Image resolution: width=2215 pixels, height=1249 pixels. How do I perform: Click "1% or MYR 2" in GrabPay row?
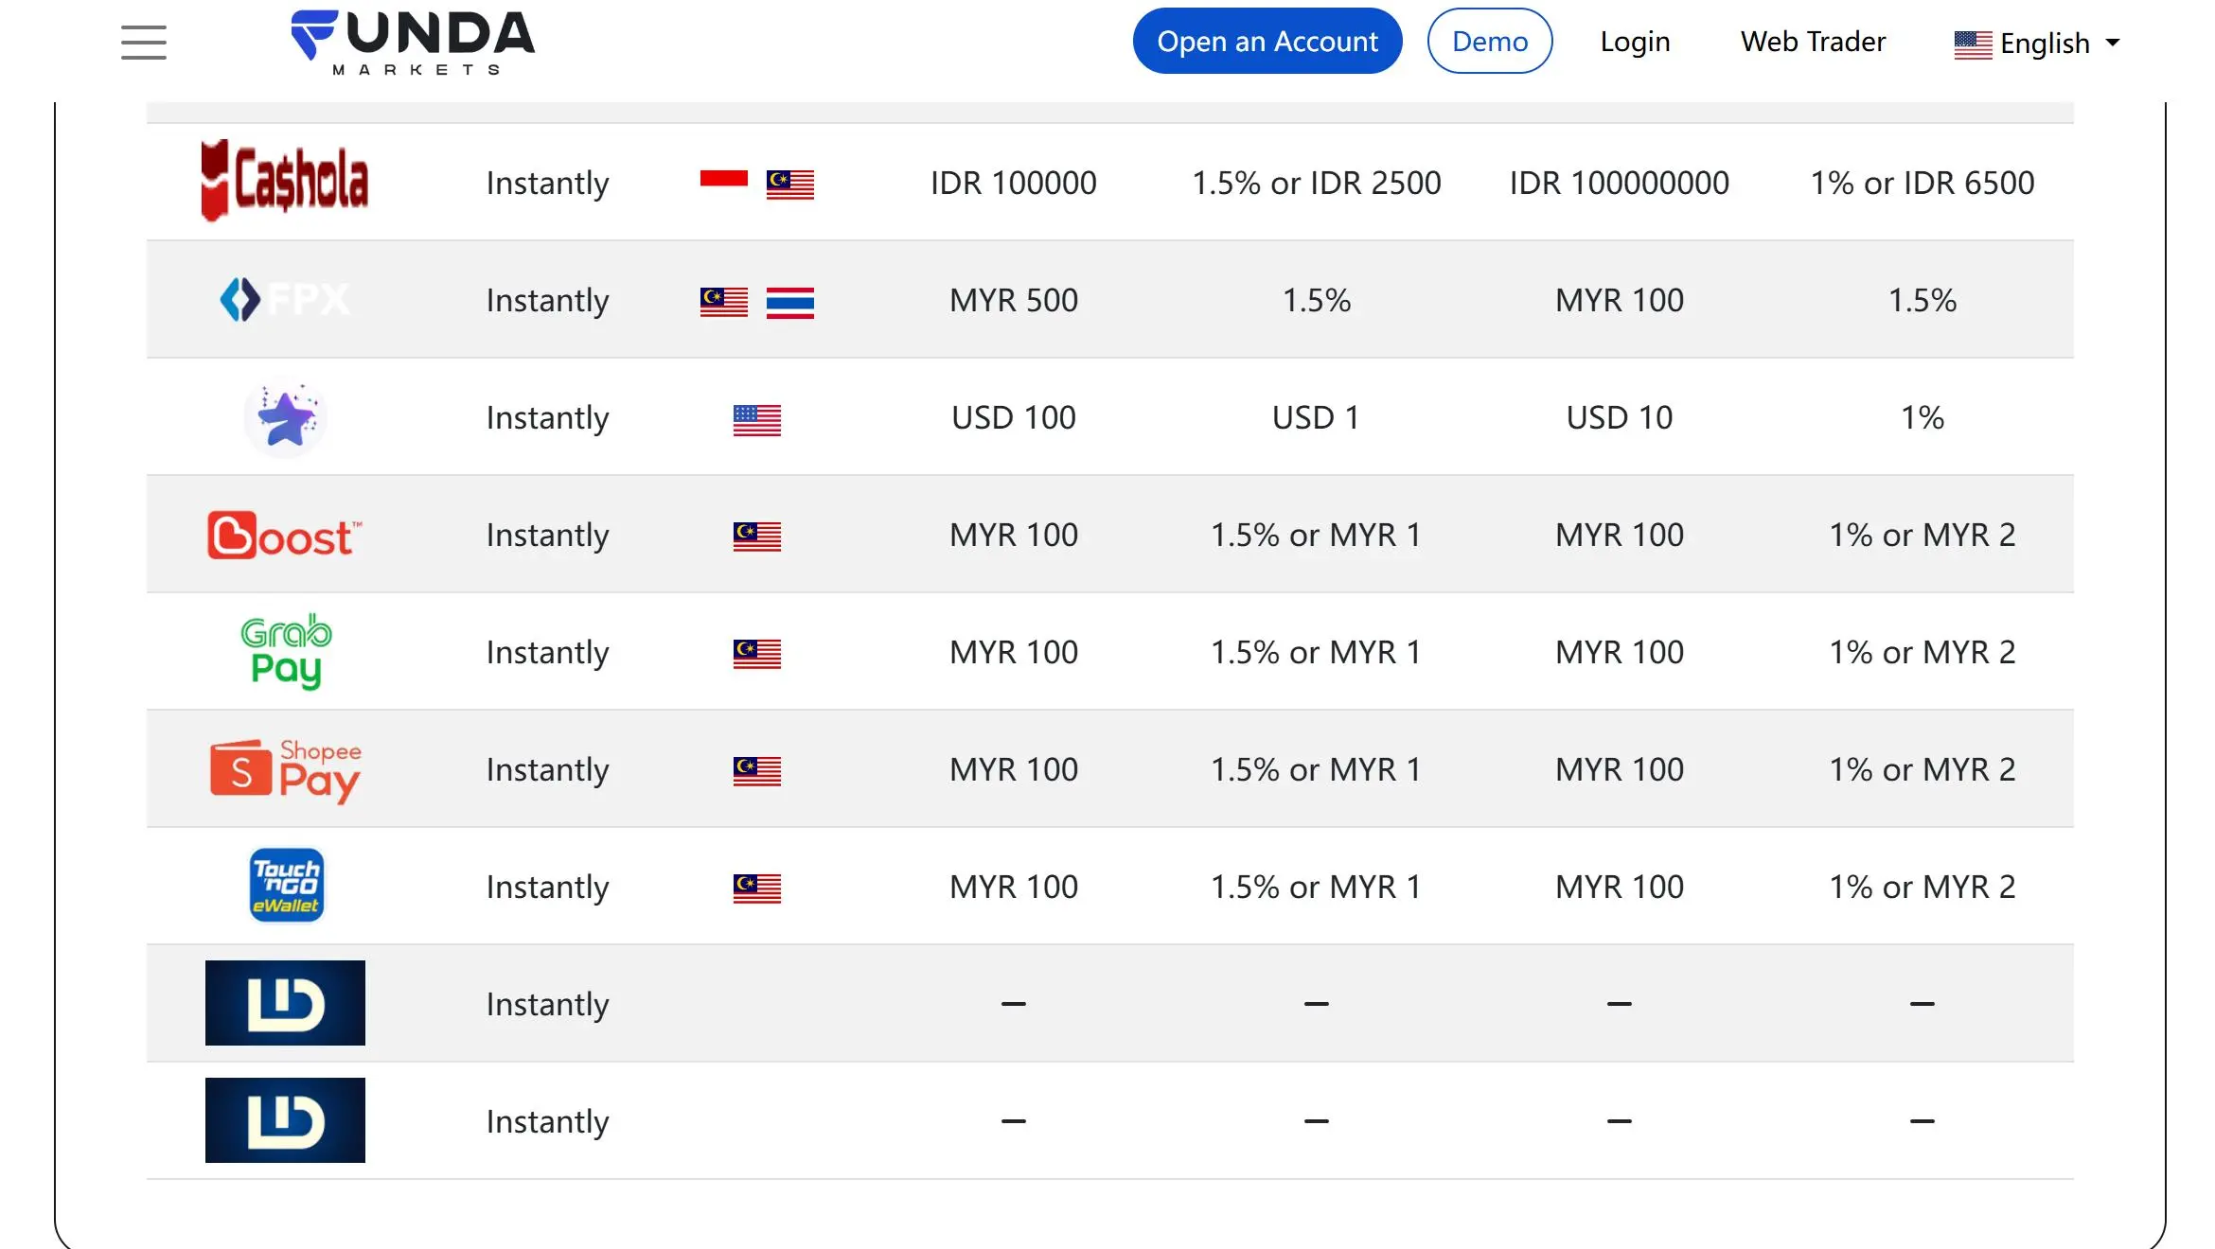1923,652
